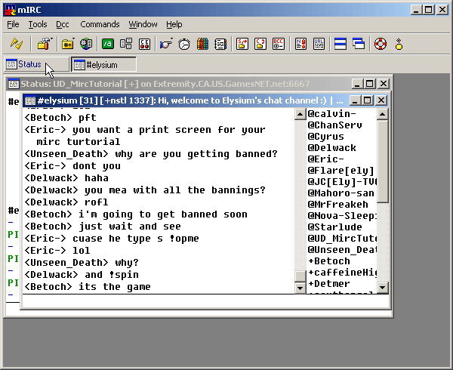Open mIRC Options hammer icon

45,44
